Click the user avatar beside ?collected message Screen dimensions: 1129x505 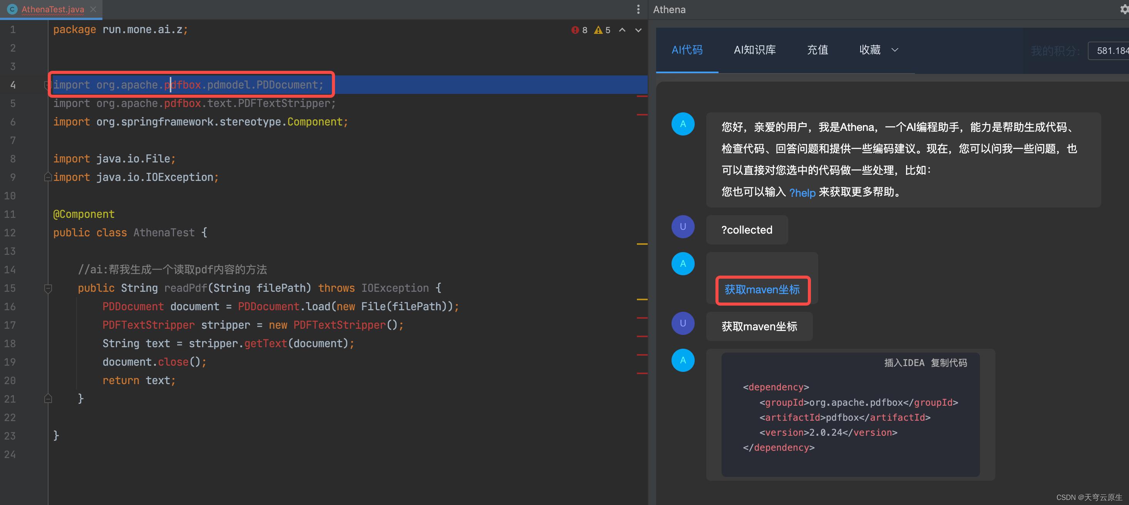pos(682,226)
